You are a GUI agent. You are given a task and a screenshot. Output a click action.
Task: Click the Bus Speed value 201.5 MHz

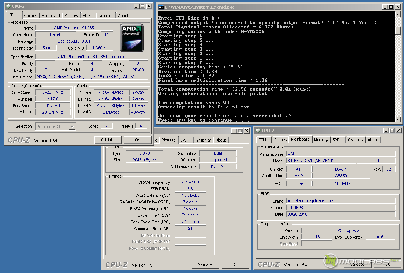pos(53,105)
